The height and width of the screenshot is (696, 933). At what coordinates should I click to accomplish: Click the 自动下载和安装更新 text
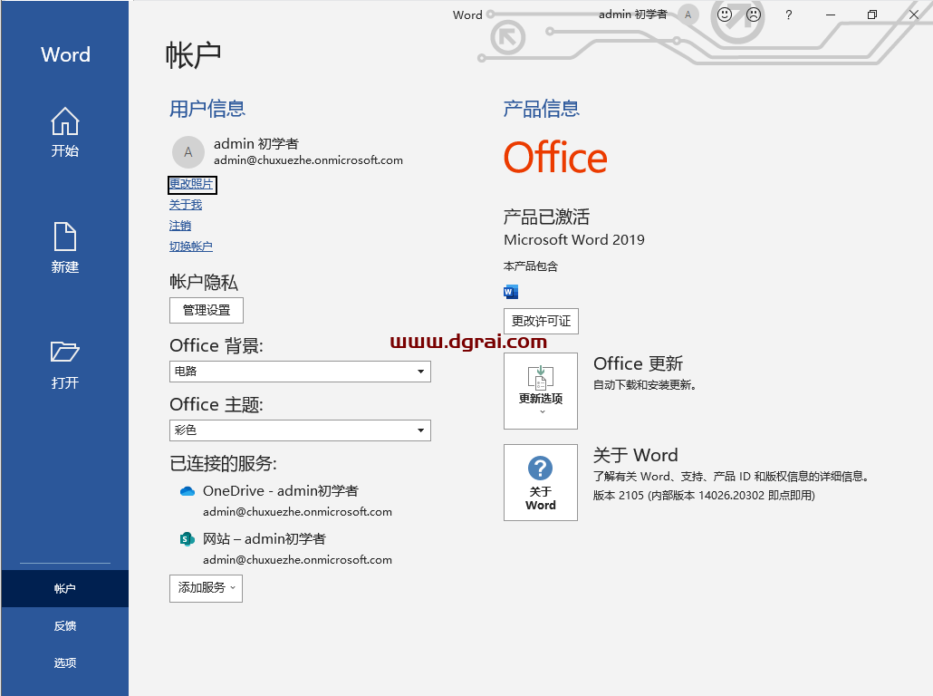(645, 385)
